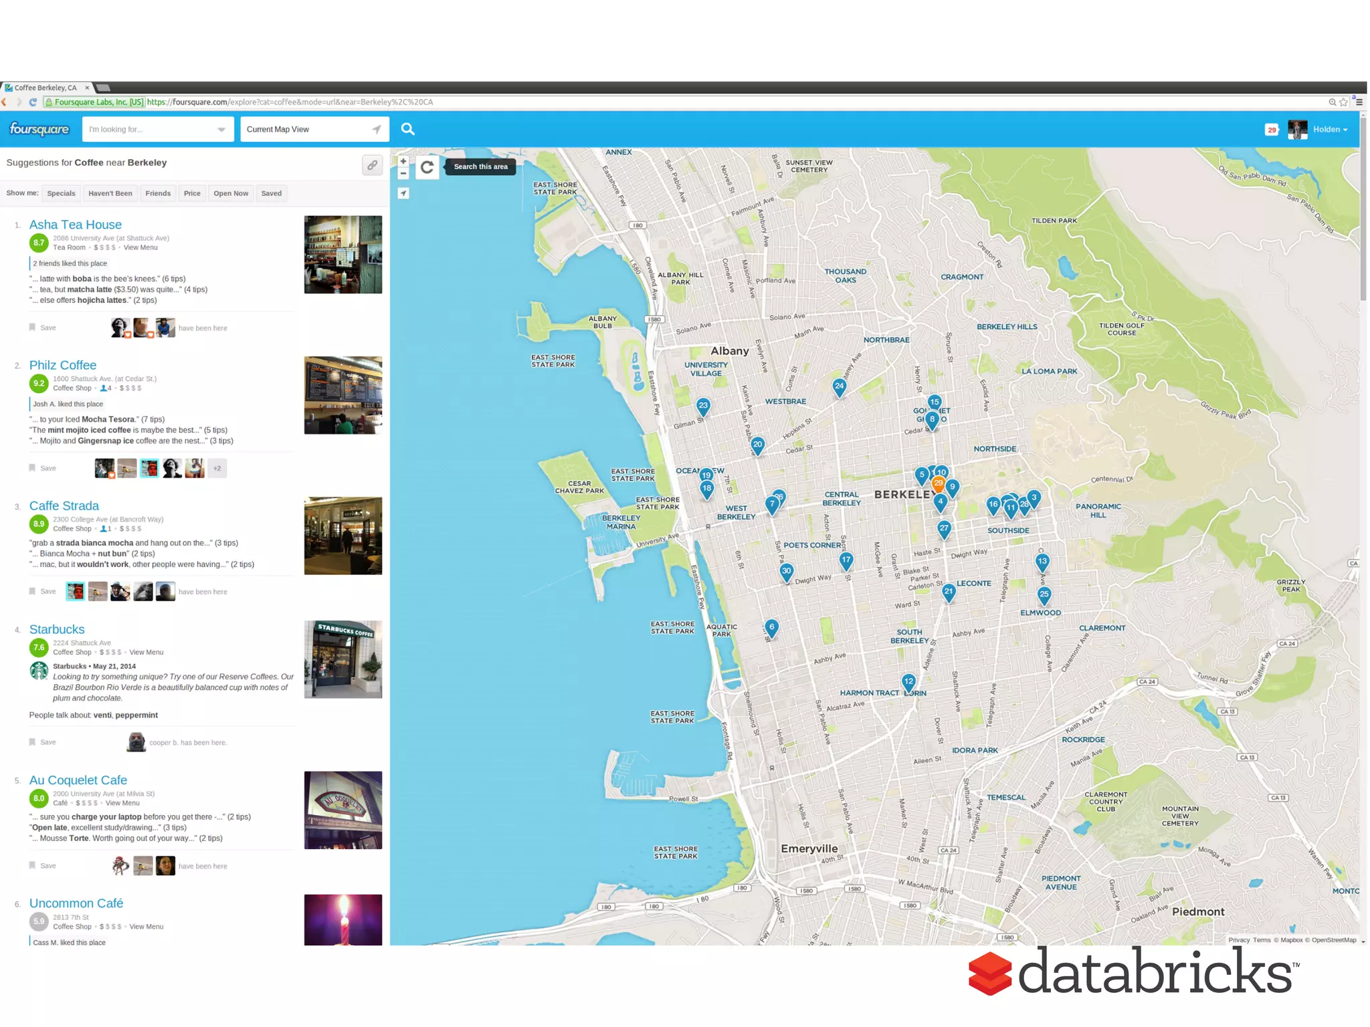Save Caffe Strada

pyautogui.click(x=42, y=592)
